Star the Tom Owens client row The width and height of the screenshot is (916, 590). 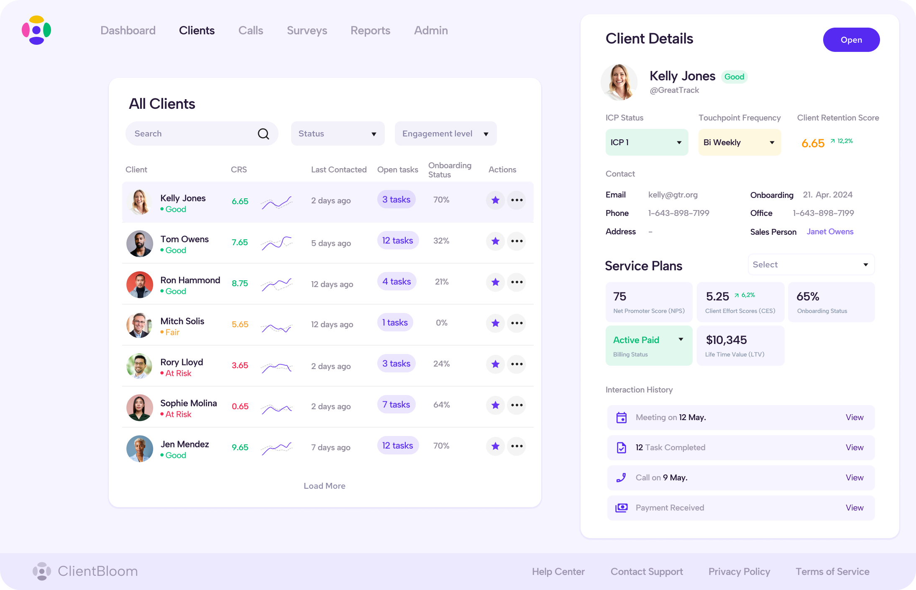coord(495,241)
